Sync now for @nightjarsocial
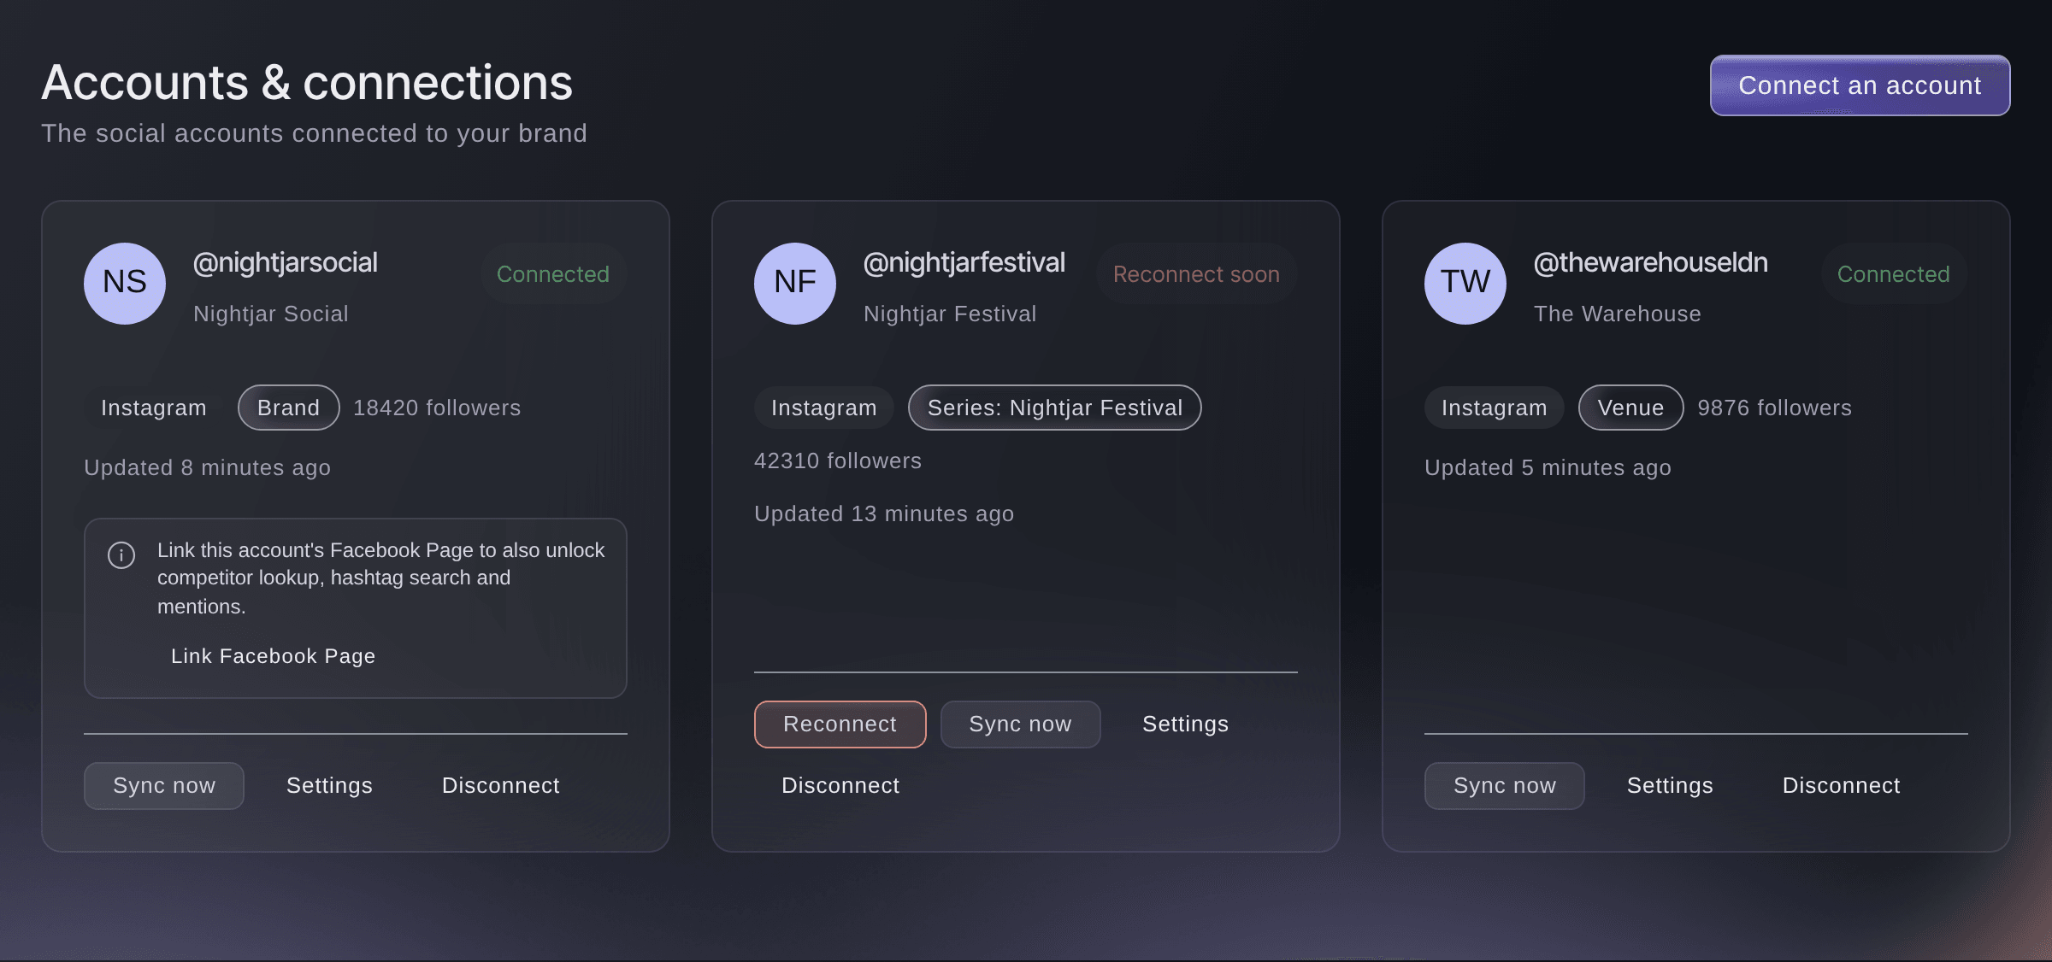This screenshot has width=2052, height=962. coord(164,786)
